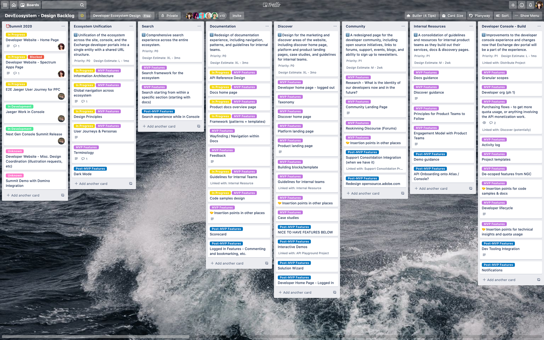Open the user profile avatar in header
544x340 pixels.
tap(539, 5)
